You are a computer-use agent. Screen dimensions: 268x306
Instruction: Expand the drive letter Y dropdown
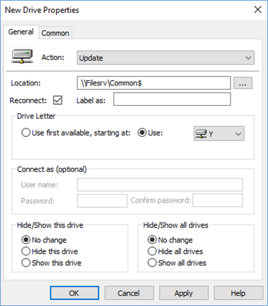pyautogui.click(x=219, y=134)
